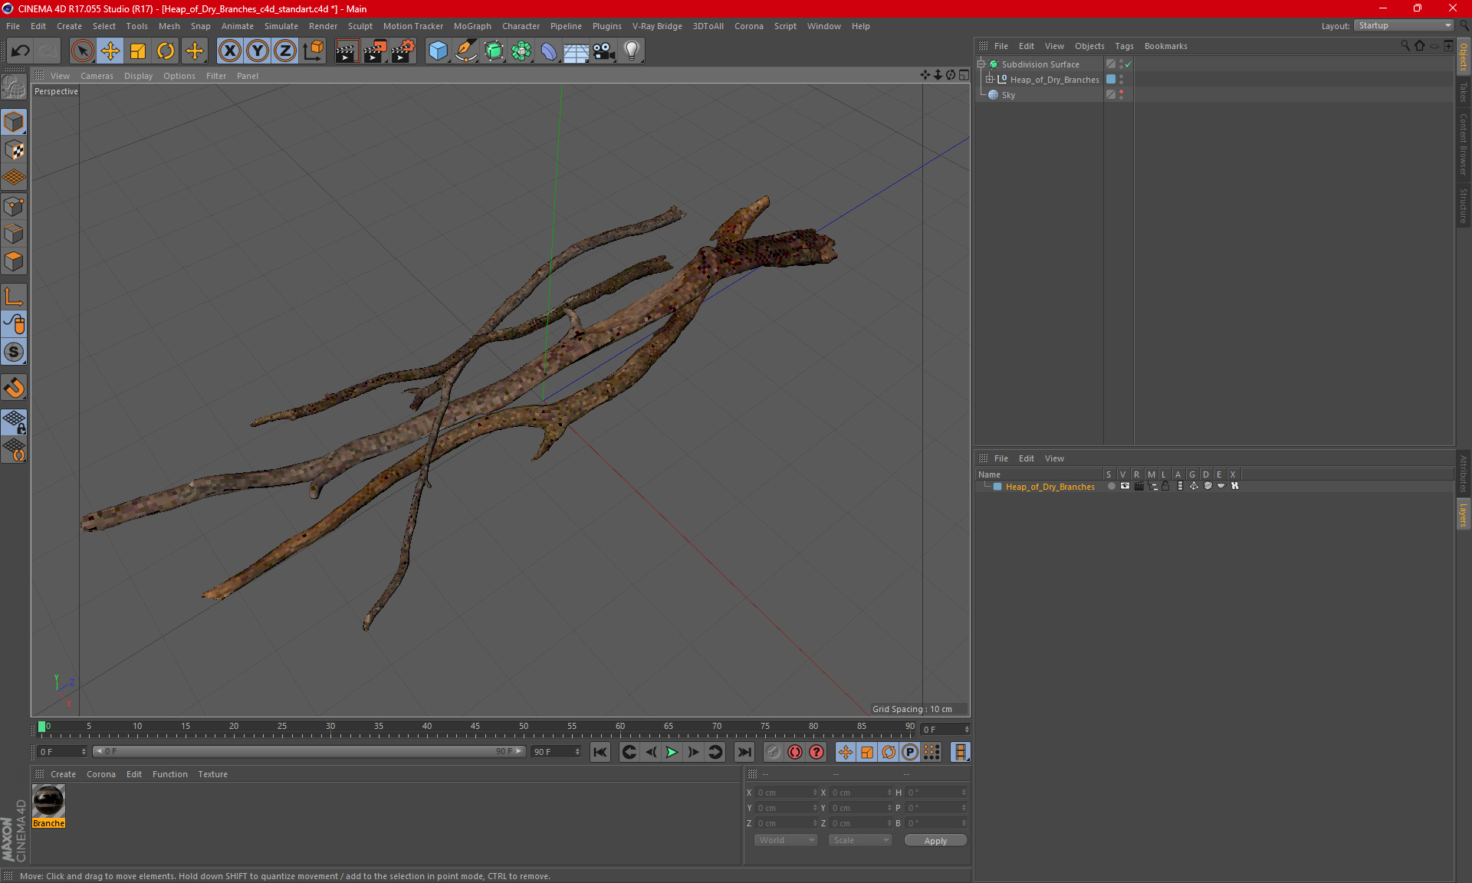Add a light object

[x=632, y=51]
